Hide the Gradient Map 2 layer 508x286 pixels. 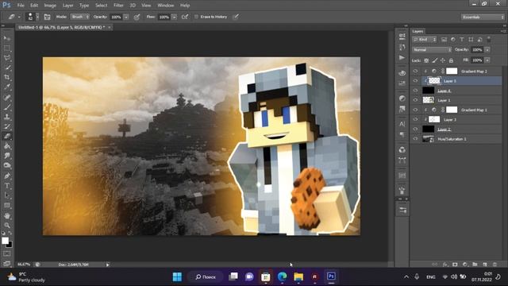415,71
